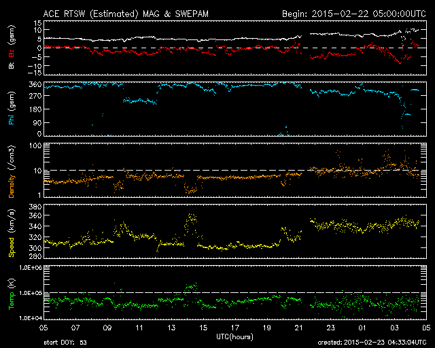Click the blue Phi (gsm) axis label
This screenshot has width=435, height=348.
pos(12,109)
